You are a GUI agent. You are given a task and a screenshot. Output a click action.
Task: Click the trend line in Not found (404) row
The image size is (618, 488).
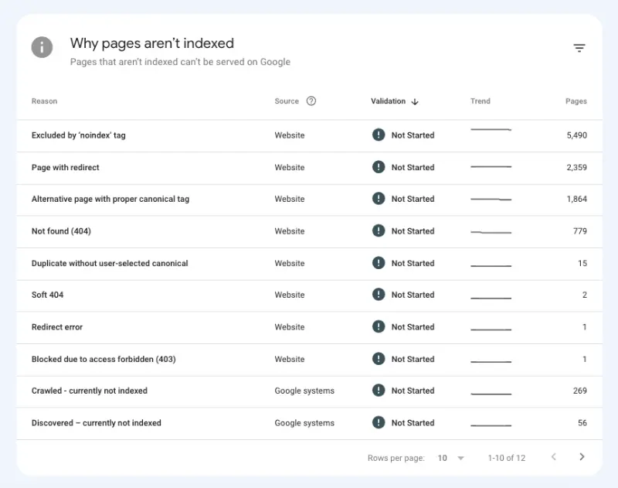[491, 232]
